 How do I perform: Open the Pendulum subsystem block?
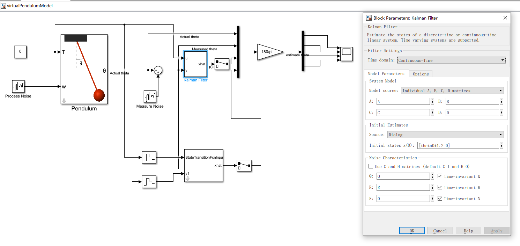84,68
